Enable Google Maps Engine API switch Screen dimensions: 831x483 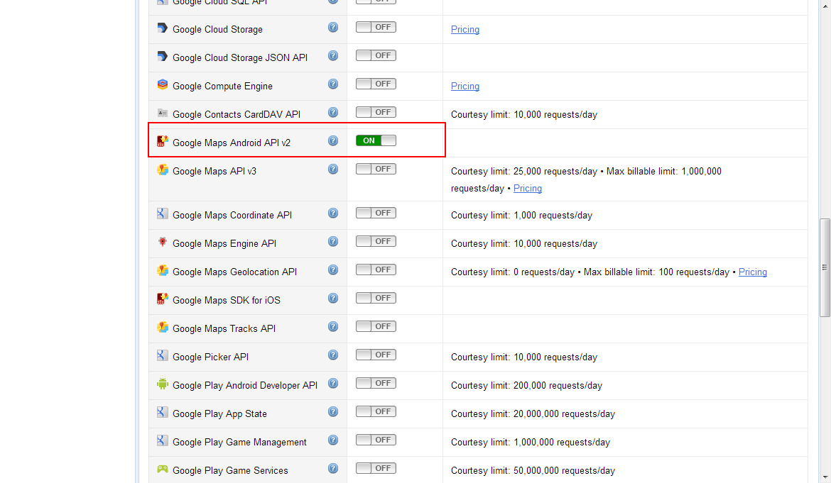point(376,241)
